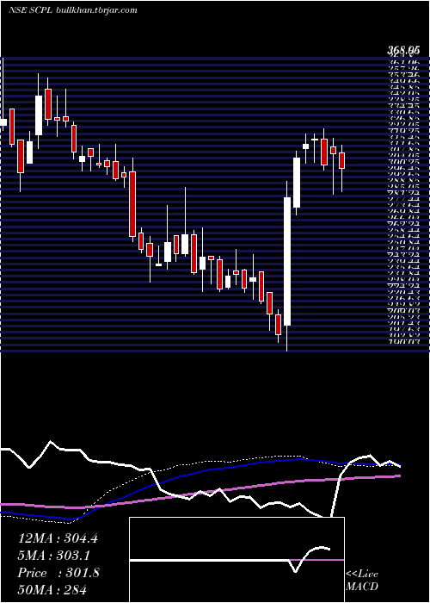
Task: Click the 368.05 top price label
Action: (402, 50)
